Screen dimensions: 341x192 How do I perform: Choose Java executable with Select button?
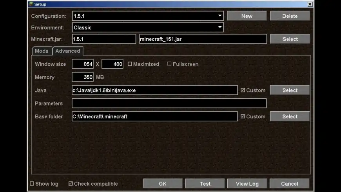290,90
